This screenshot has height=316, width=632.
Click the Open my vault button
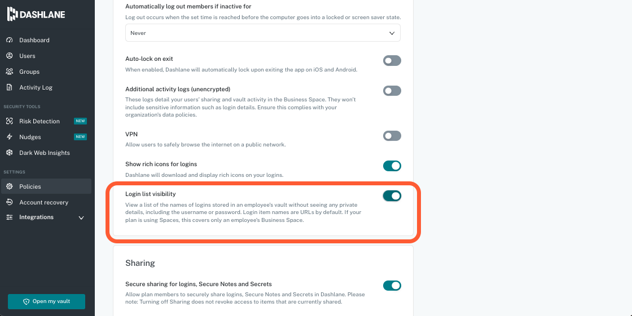(46, 301)
